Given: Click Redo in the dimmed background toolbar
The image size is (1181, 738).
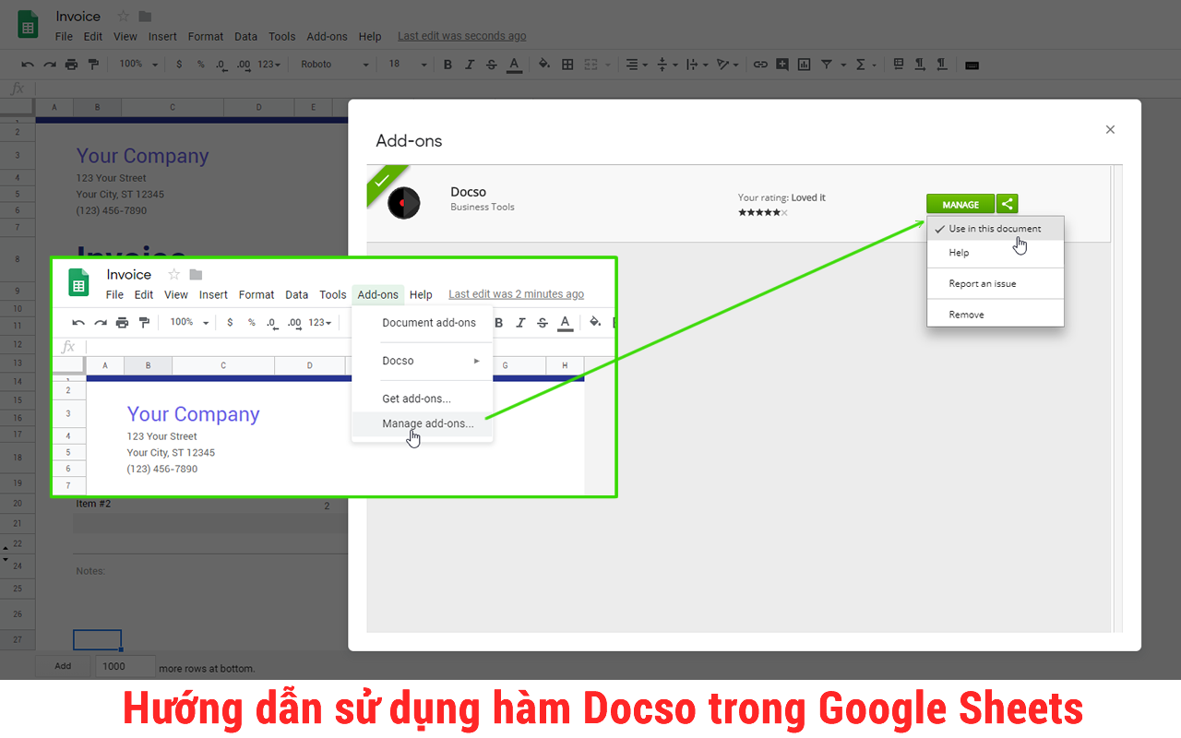Looking at the screenshot, I should [x=50, y=65].
